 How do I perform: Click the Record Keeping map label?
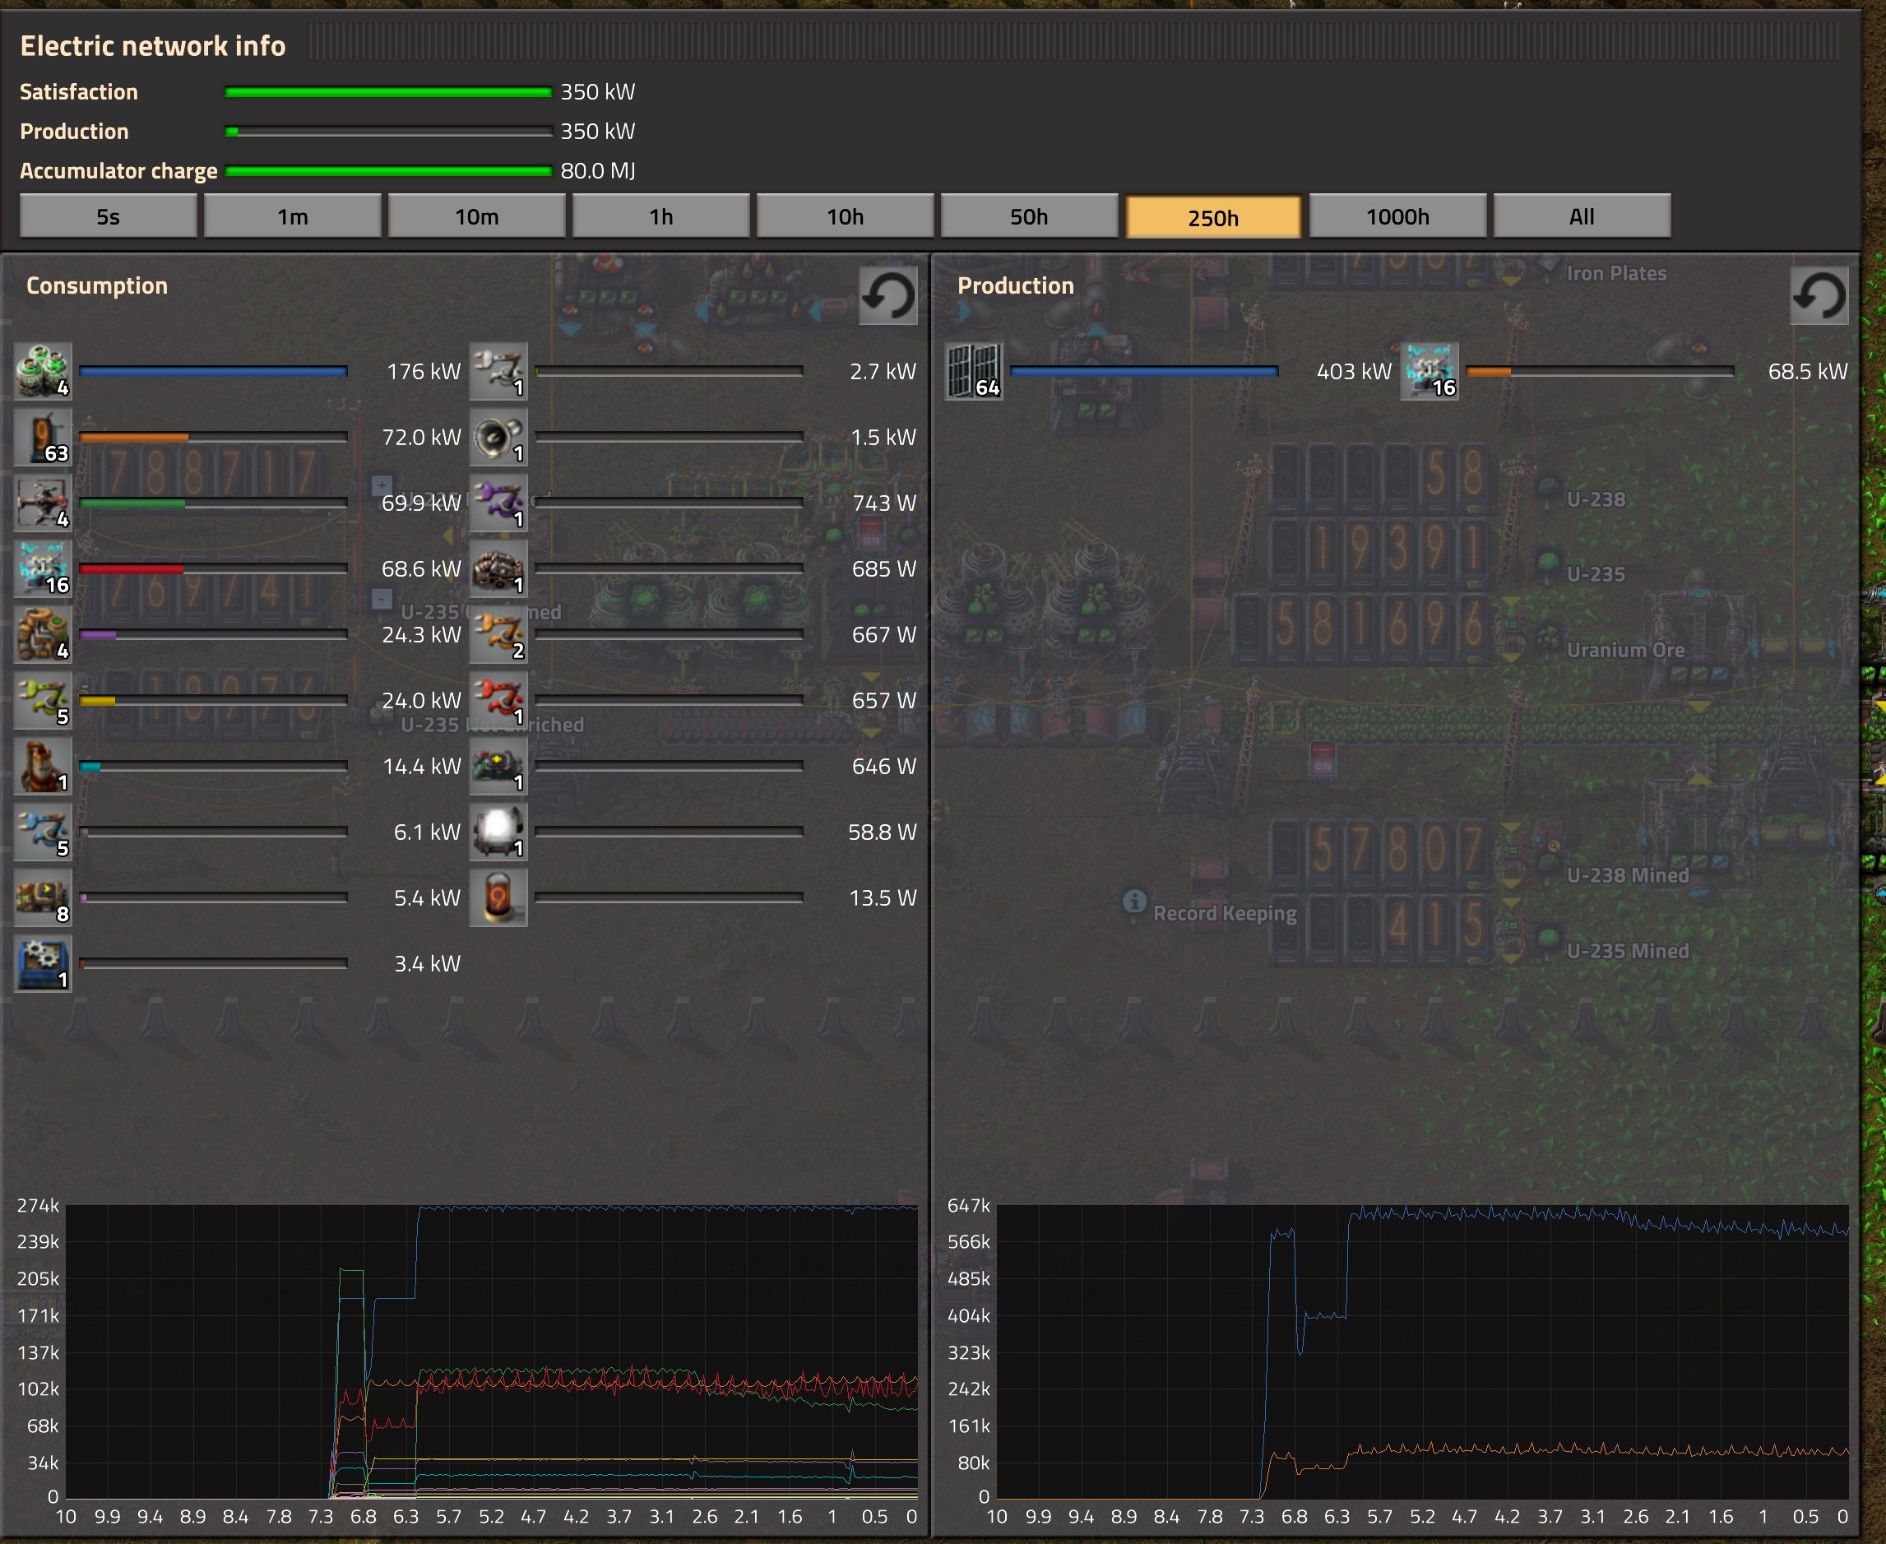point(1225,913)
